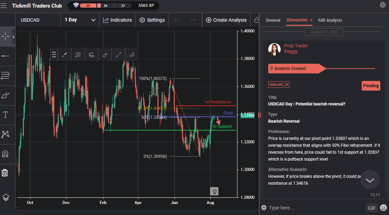Select parallel channel tool in floating toolbar
The width and height of the screenshot is (389, 215).
pos(132,55)
